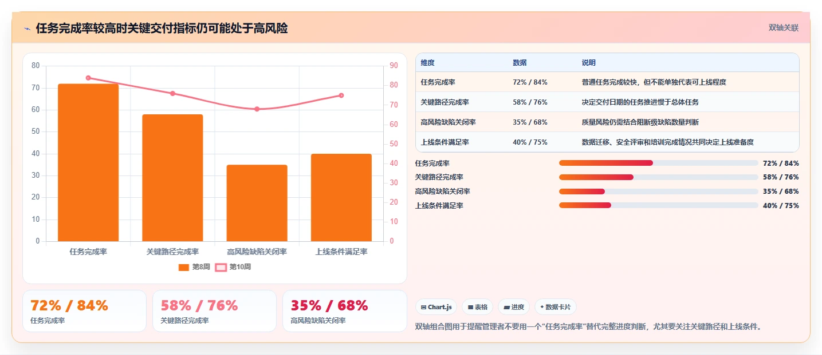The height and width of the screenshot is (355, 822).
Task: Click the orange bar for 任务完成率 in chart
Action: click(88, 162)
